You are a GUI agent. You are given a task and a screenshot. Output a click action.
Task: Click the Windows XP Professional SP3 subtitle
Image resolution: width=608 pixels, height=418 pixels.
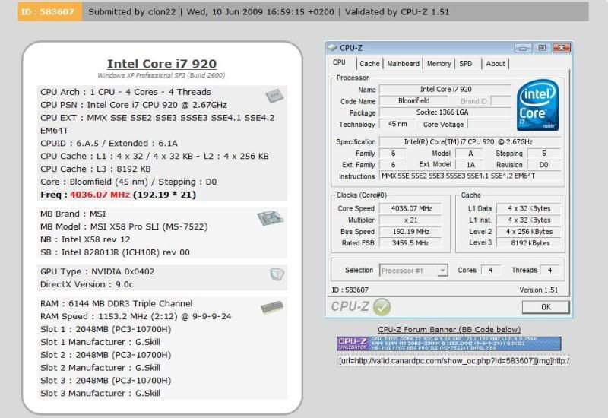[x=161, y=75]
